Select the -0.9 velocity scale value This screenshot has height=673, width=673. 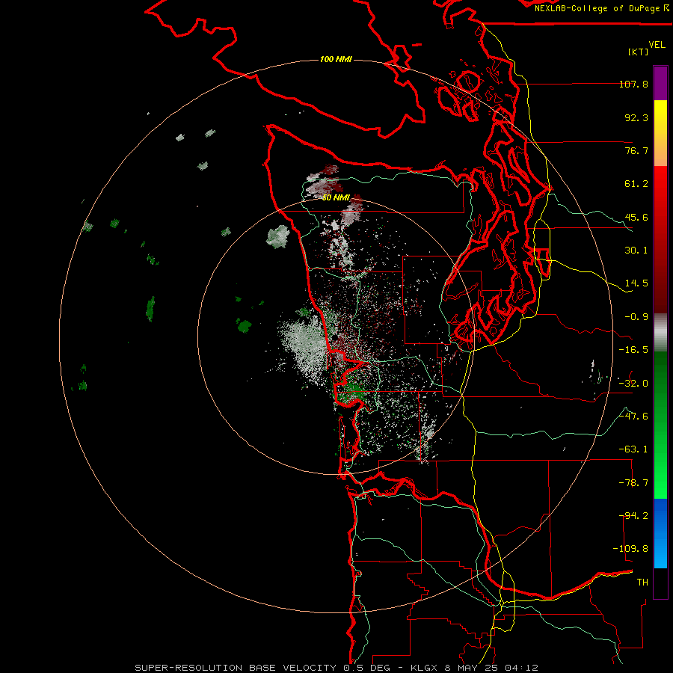636,317
